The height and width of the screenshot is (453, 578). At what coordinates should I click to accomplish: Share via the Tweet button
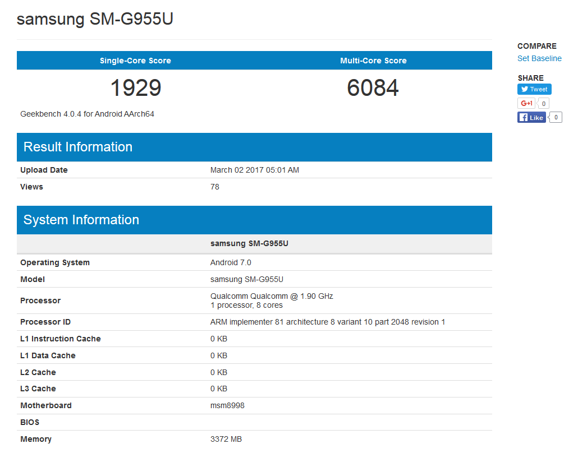click(x=534, y=89)
